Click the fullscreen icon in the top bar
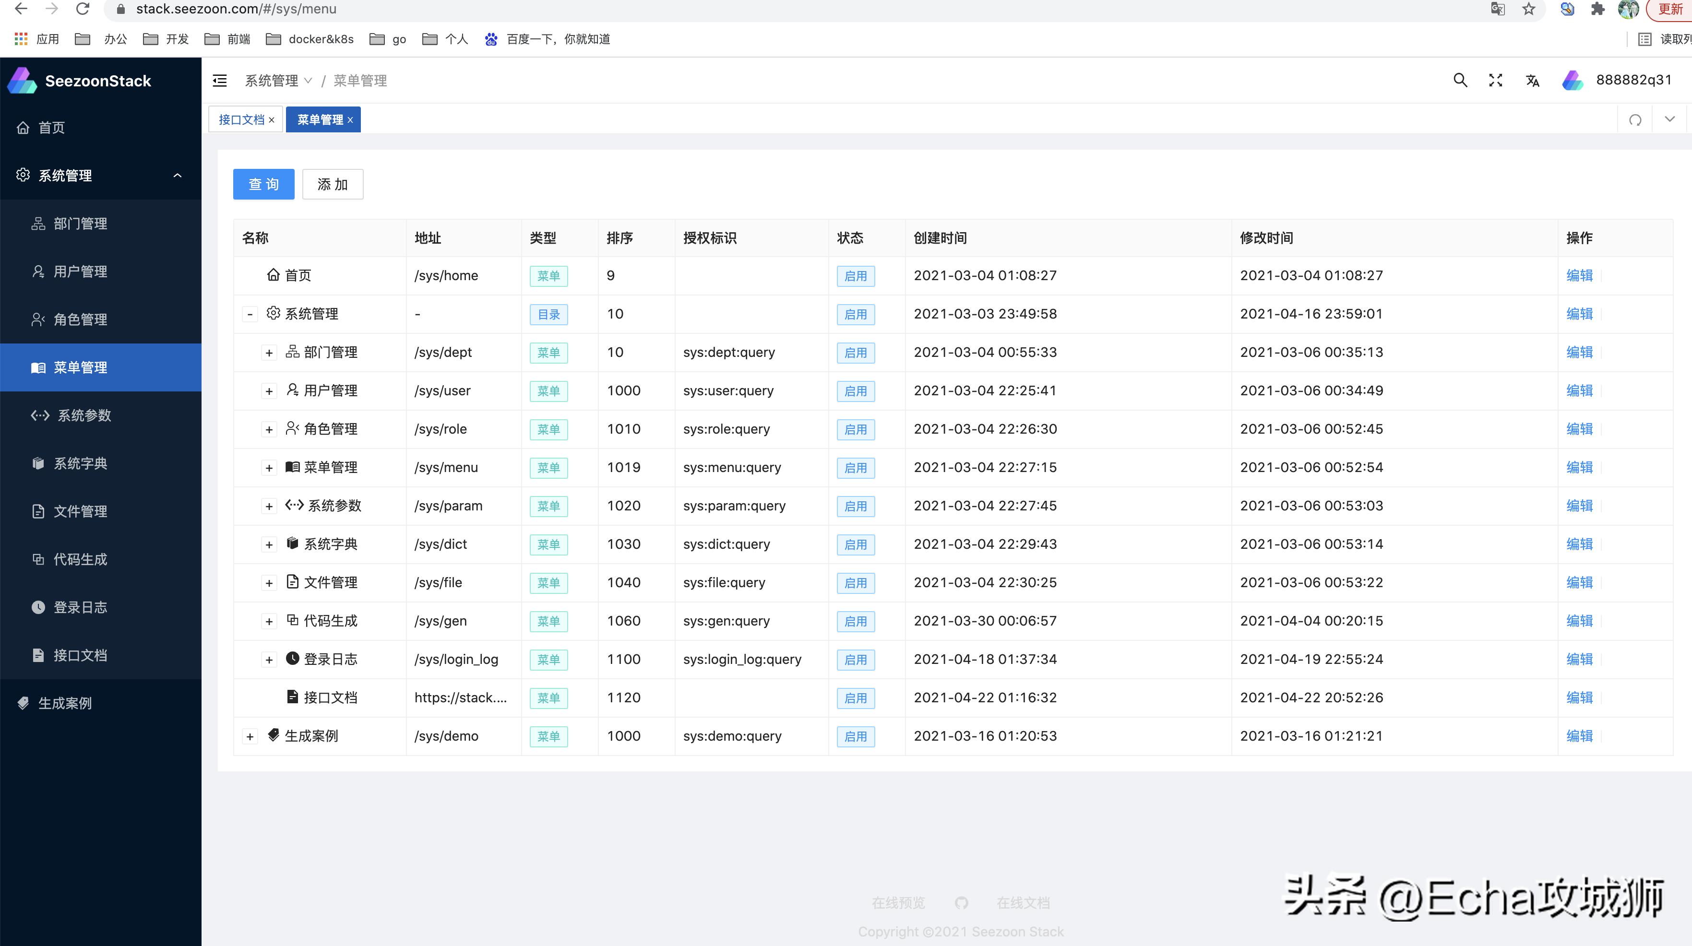1692x946 pixels. (1496, 80)
